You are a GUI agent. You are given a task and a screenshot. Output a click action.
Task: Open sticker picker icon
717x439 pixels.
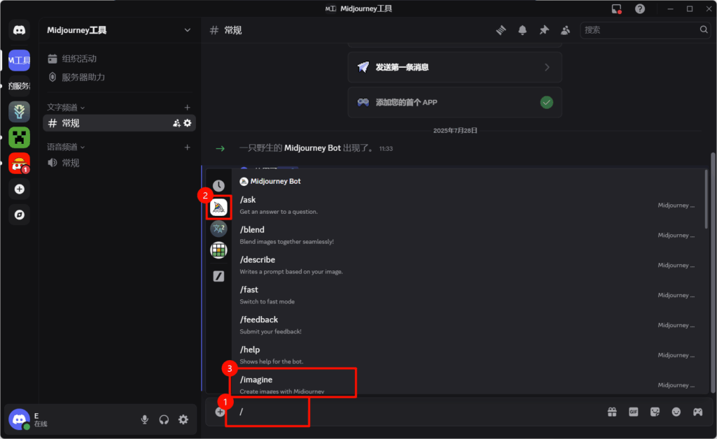pyautogui.click(x=655, y=412)
